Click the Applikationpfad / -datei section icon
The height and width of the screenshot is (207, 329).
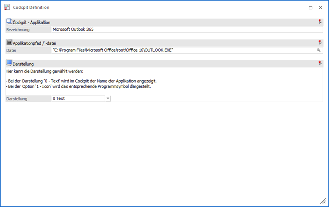9,43
